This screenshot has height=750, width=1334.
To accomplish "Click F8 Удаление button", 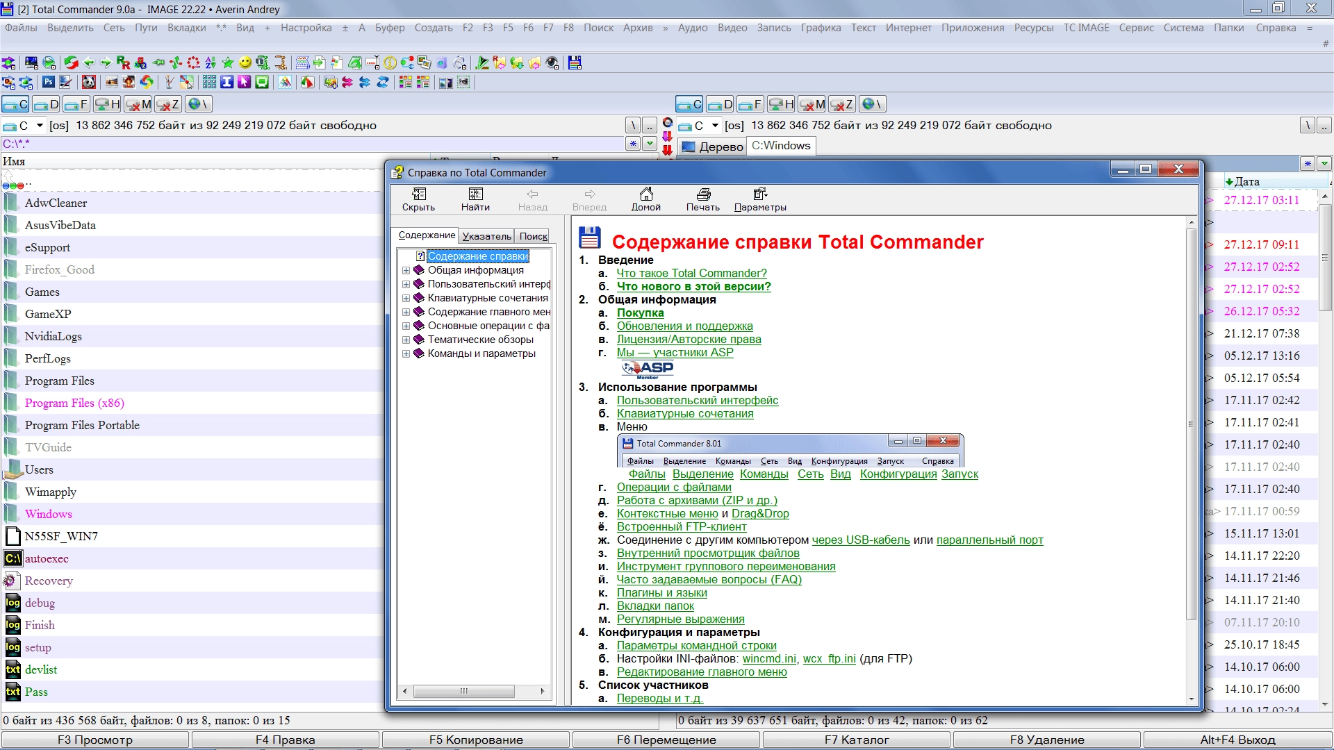I will [x=1047, y=740].
